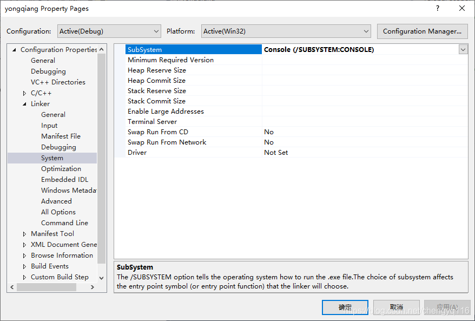The height and width of the screenshot is (321, 475).
Task: Select the Embedded IDL page
Action: pyautogui.click(x=64, y=179)
